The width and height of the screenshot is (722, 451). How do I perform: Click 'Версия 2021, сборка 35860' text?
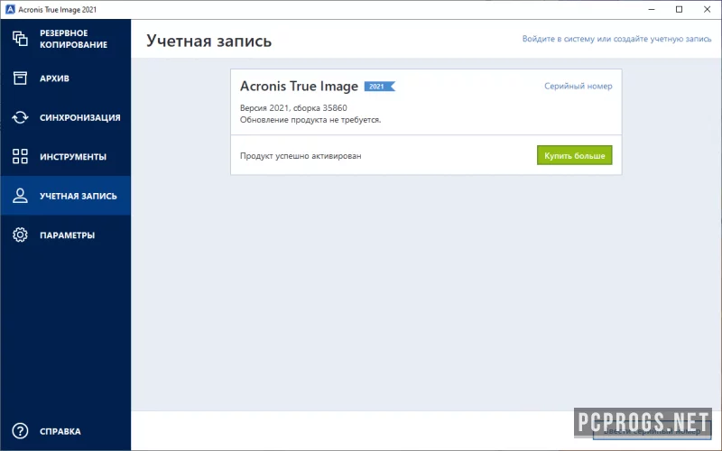(293, 108)
